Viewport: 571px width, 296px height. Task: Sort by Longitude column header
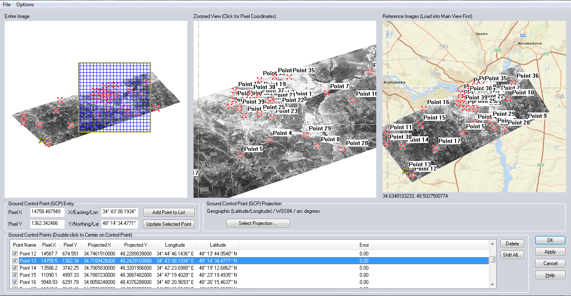point(175,245)
